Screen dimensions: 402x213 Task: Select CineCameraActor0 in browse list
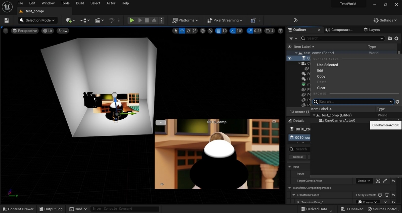tap(340, 120)
